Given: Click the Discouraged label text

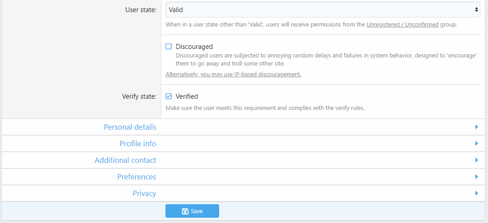Looking at the screenshot, I should point(194,47).
